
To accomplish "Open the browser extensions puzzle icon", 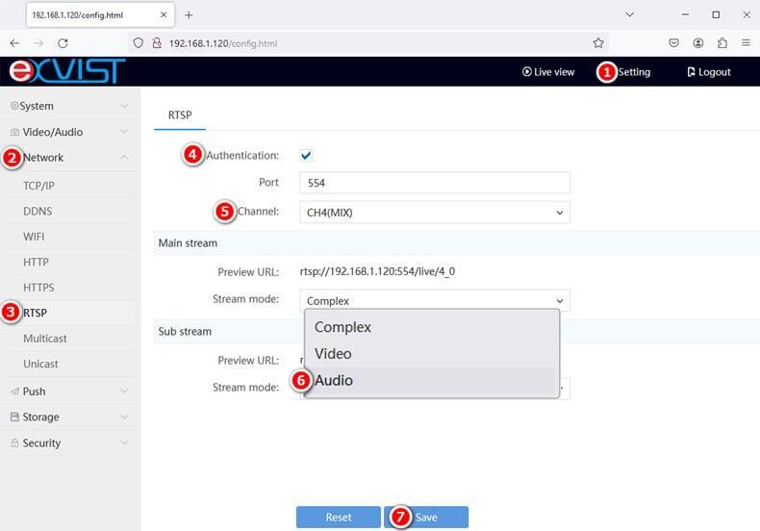I will pyautogui.click(x=722, y=43).
